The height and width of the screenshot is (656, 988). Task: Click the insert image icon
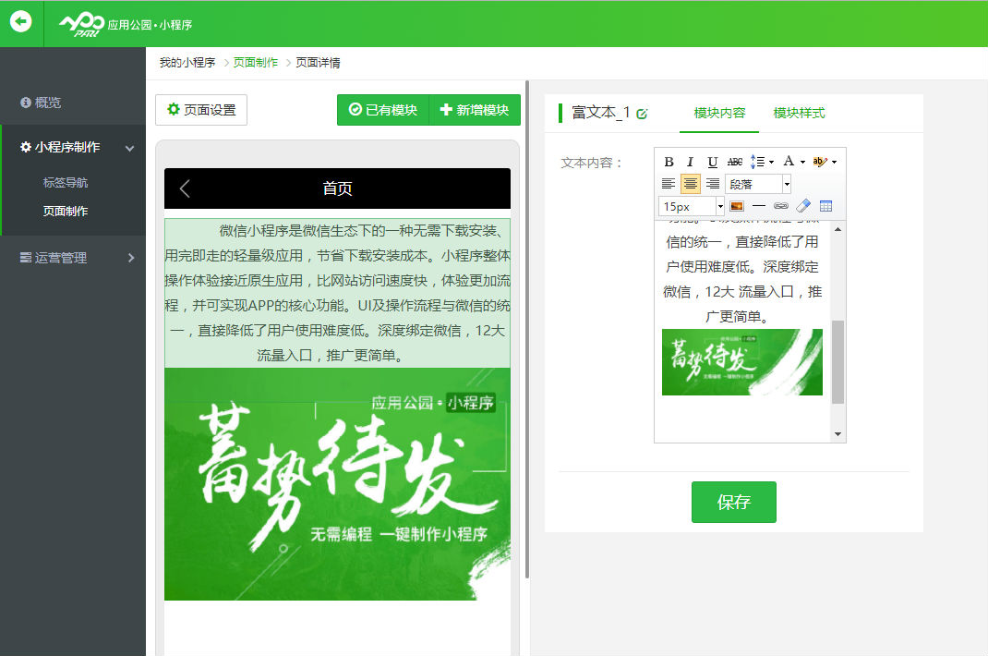pos(737,206)
